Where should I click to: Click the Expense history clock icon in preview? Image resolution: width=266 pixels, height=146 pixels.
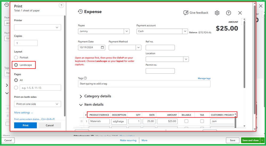(x=80, y=11)
